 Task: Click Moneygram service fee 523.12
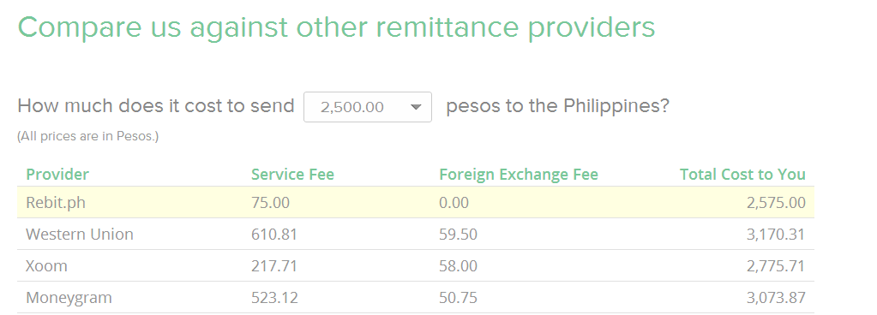click(274, 298)
